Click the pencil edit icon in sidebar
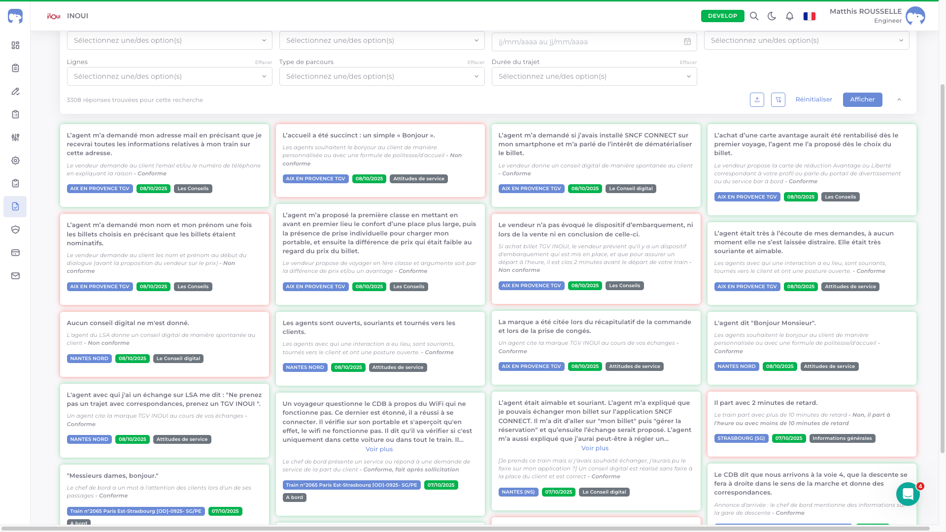The image size is (946, 532). click(x=15, y=92)
